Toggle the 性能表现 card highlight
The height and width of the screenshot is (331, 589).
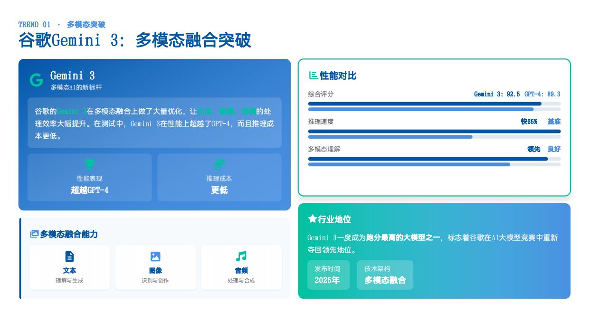click(89, 178)
